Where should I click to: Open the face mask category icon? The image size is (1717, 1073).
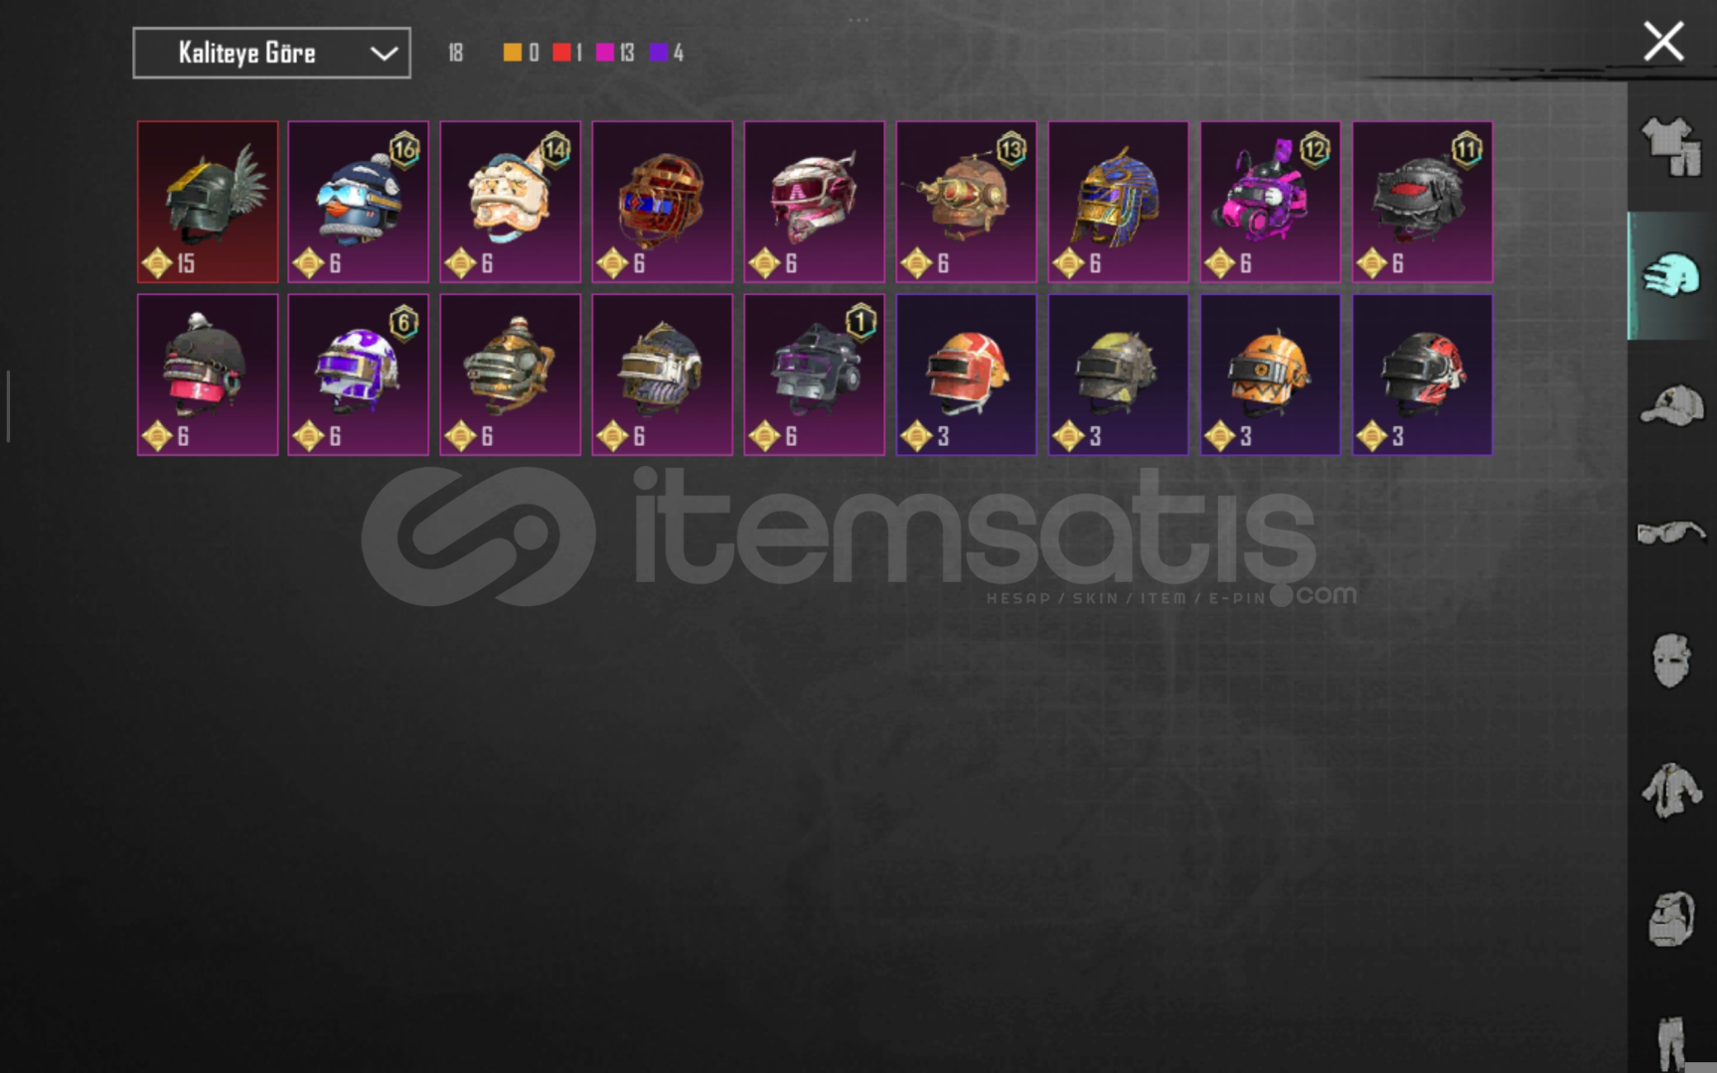coord(1672,661)
